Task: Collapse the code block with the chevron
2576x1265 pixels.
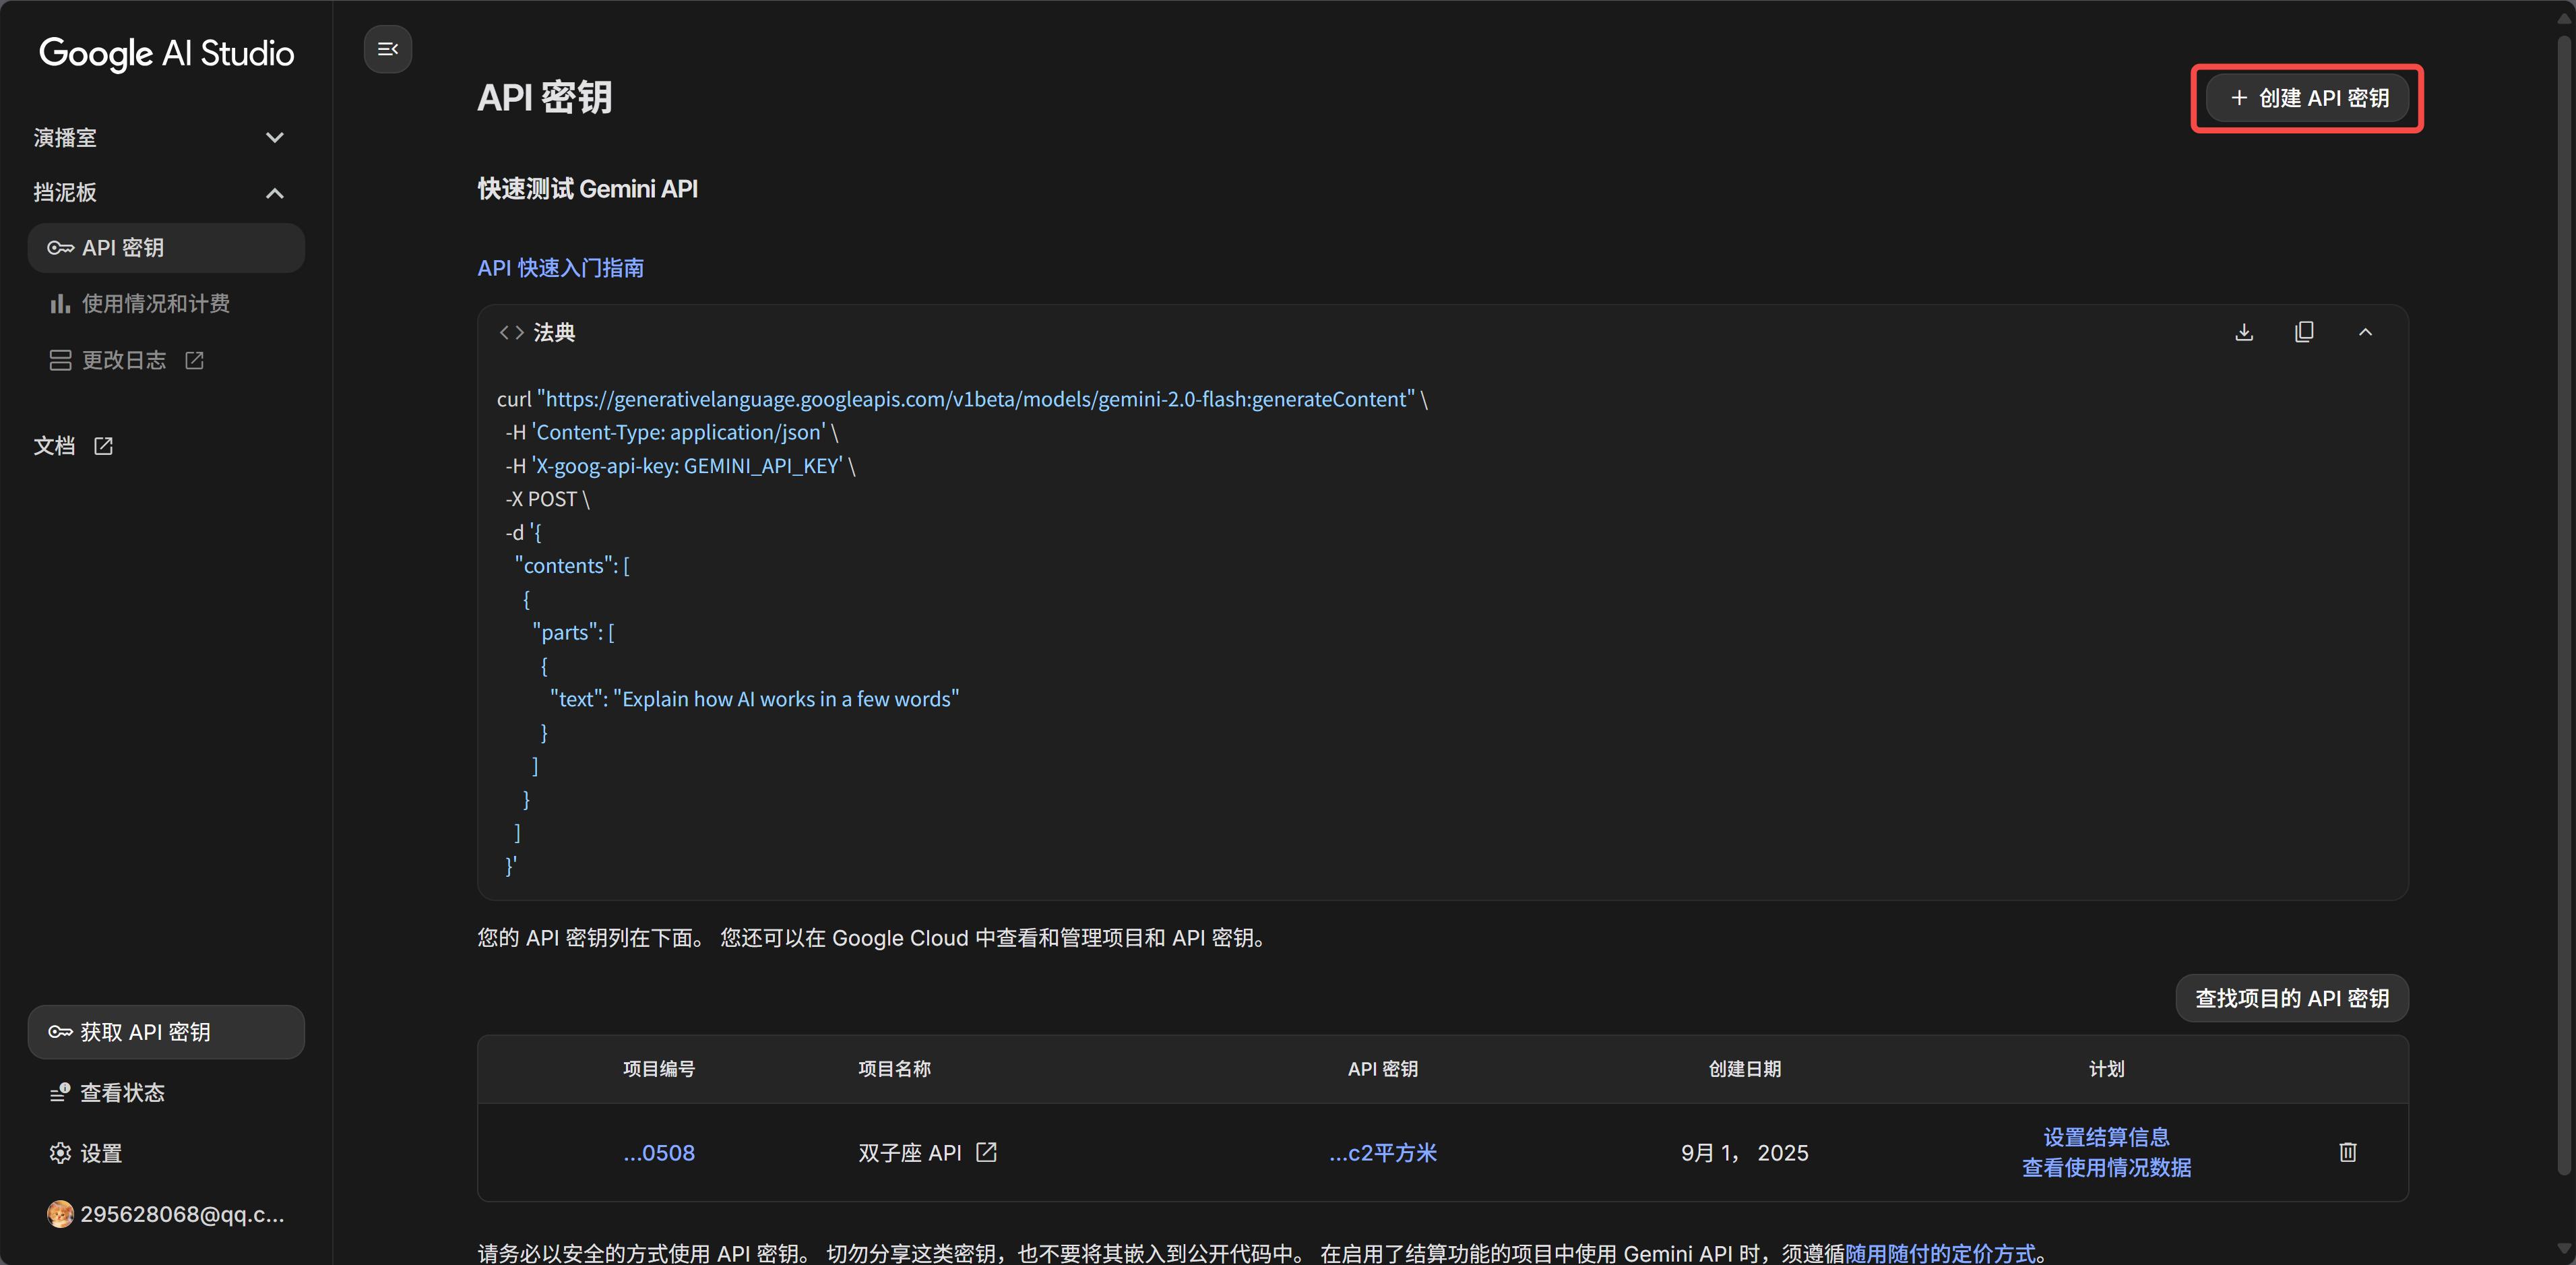Action: (x=2365, y=332)
